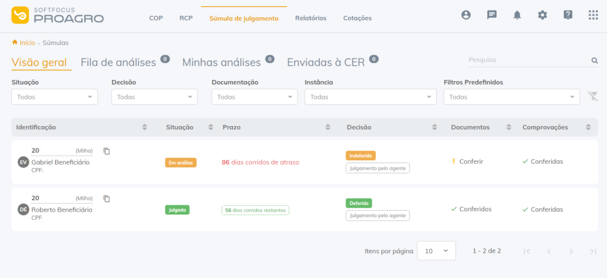Focus the Pesquisa search field

point(529,60)
